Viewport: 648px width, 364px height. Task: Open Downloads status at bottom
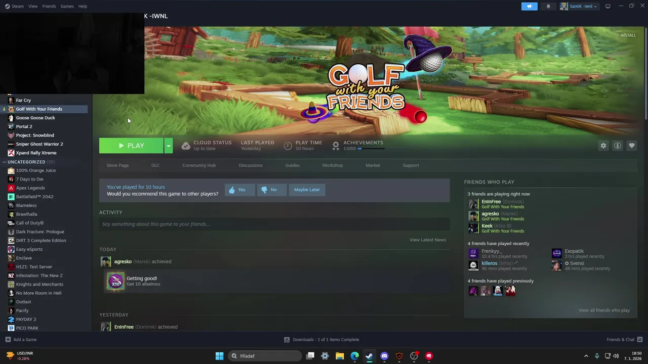pos(321,340)
